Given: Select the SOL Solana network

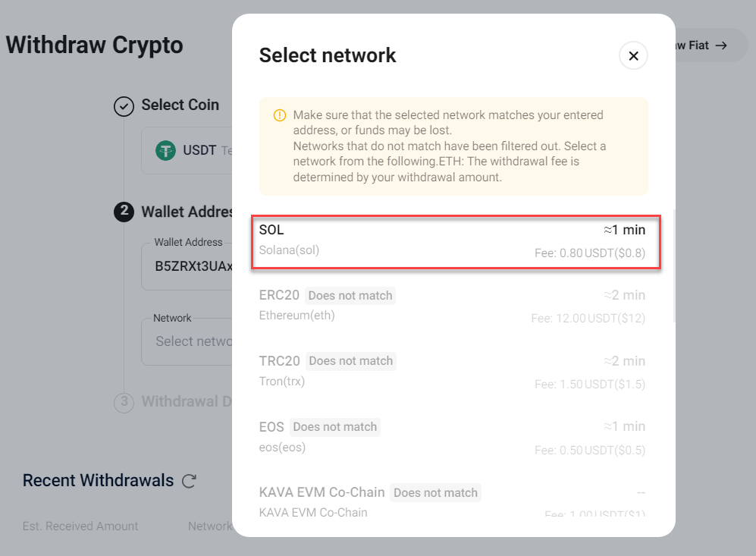Looking at the screenshot, I should pyautogui.click(x=456, y=242).
